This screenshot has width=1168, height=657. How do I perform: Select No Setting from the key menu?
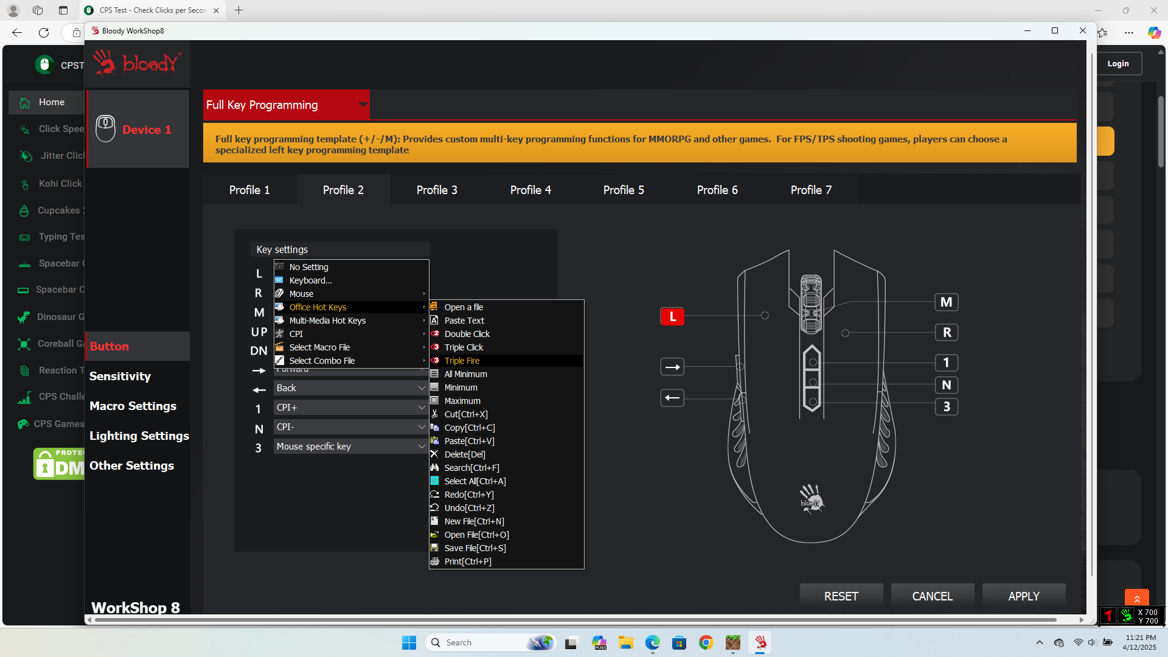[351, 267]
